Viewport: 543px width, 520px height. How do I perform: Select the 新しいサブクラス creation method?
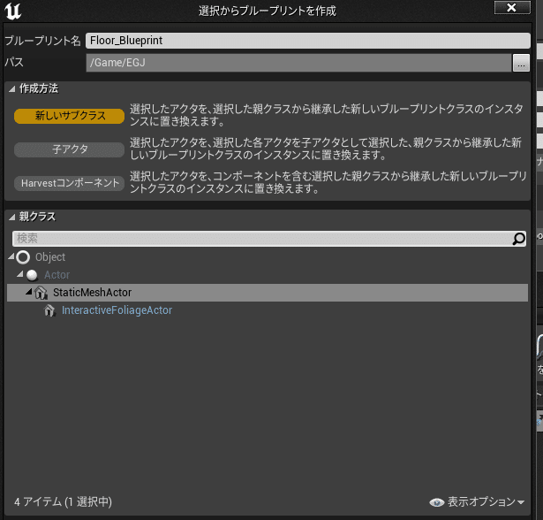click(x=69, y=116)
